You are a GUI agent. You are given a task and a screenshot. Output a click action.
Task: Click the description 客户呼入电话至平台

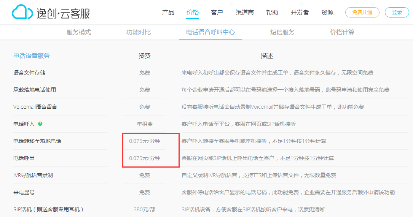point(238,124)
